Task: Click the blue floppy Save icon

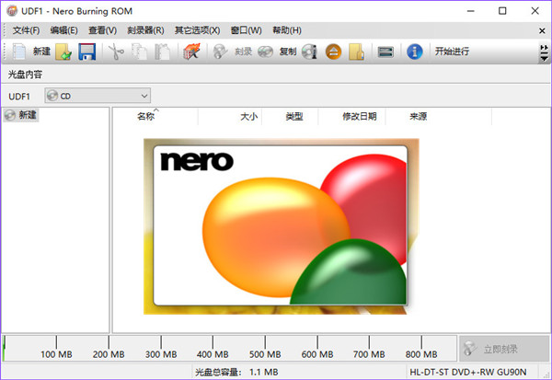Action: coord(86,52)
